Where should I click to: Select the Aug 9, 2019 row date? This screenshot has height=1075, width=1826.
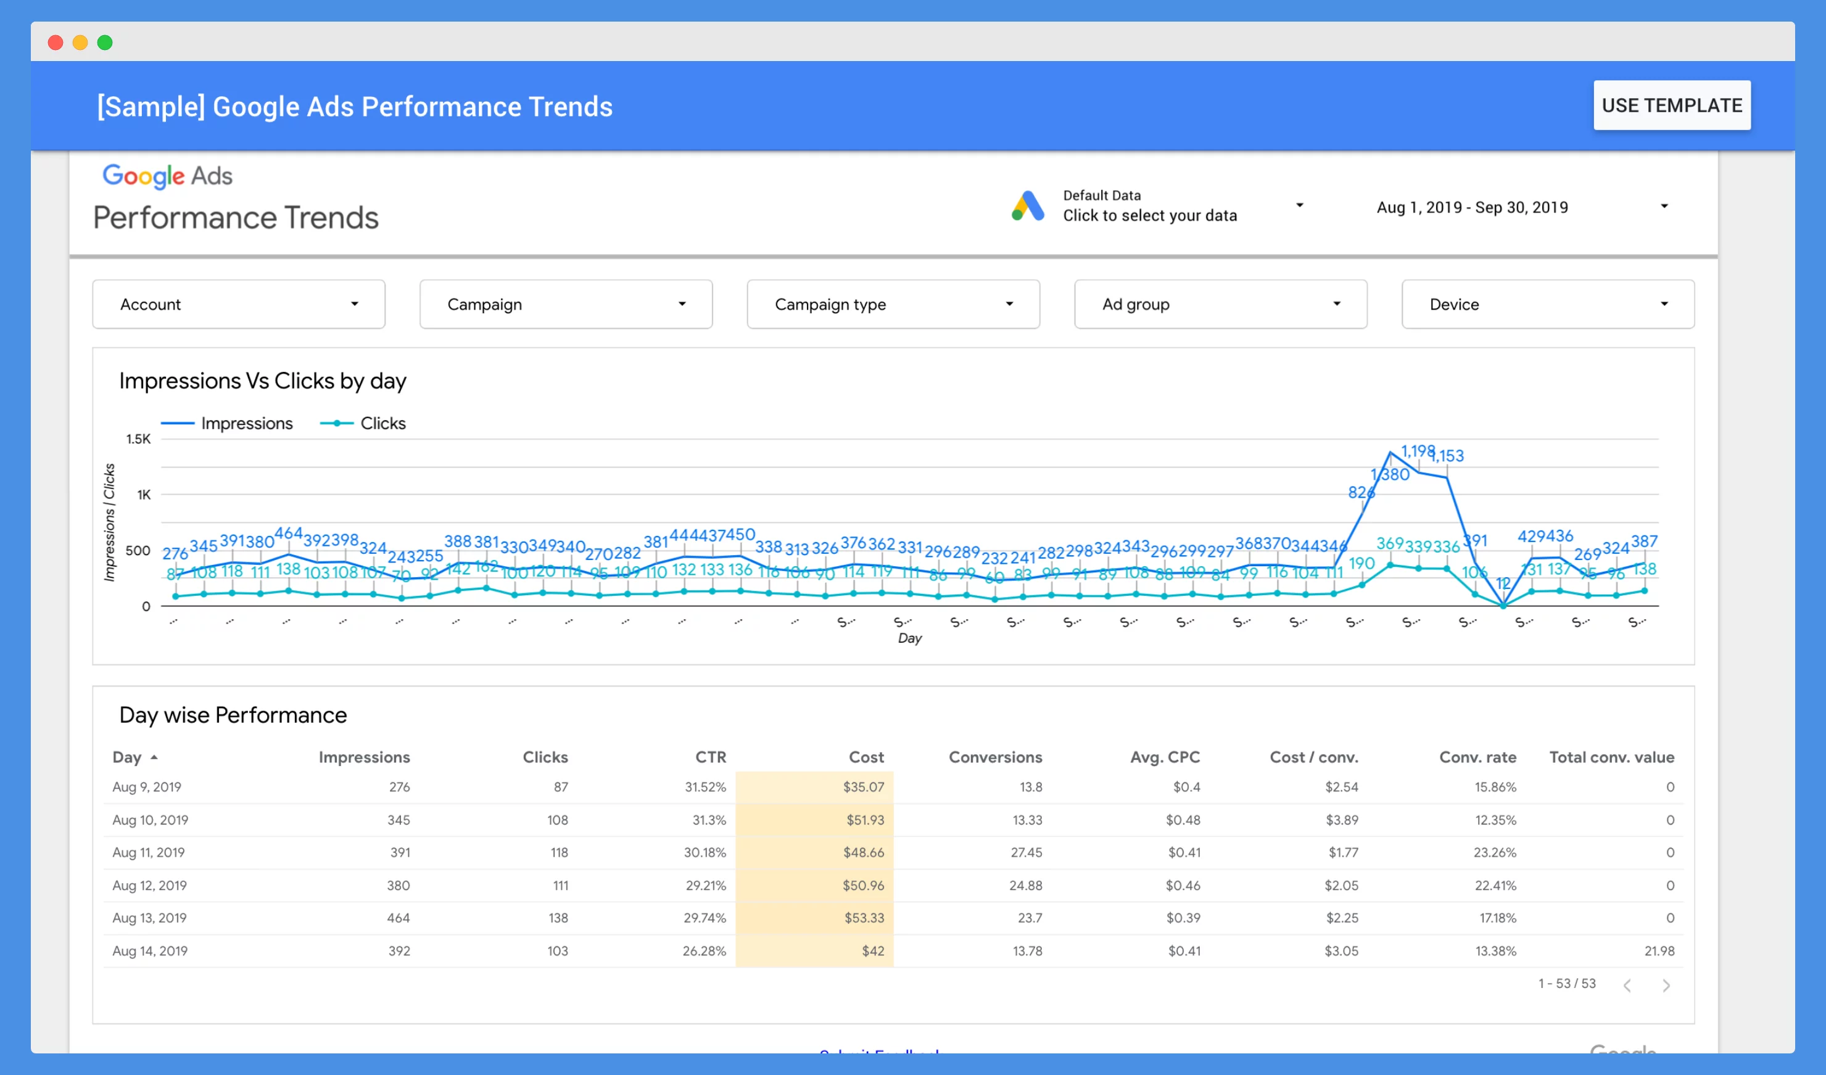point(146,787)
